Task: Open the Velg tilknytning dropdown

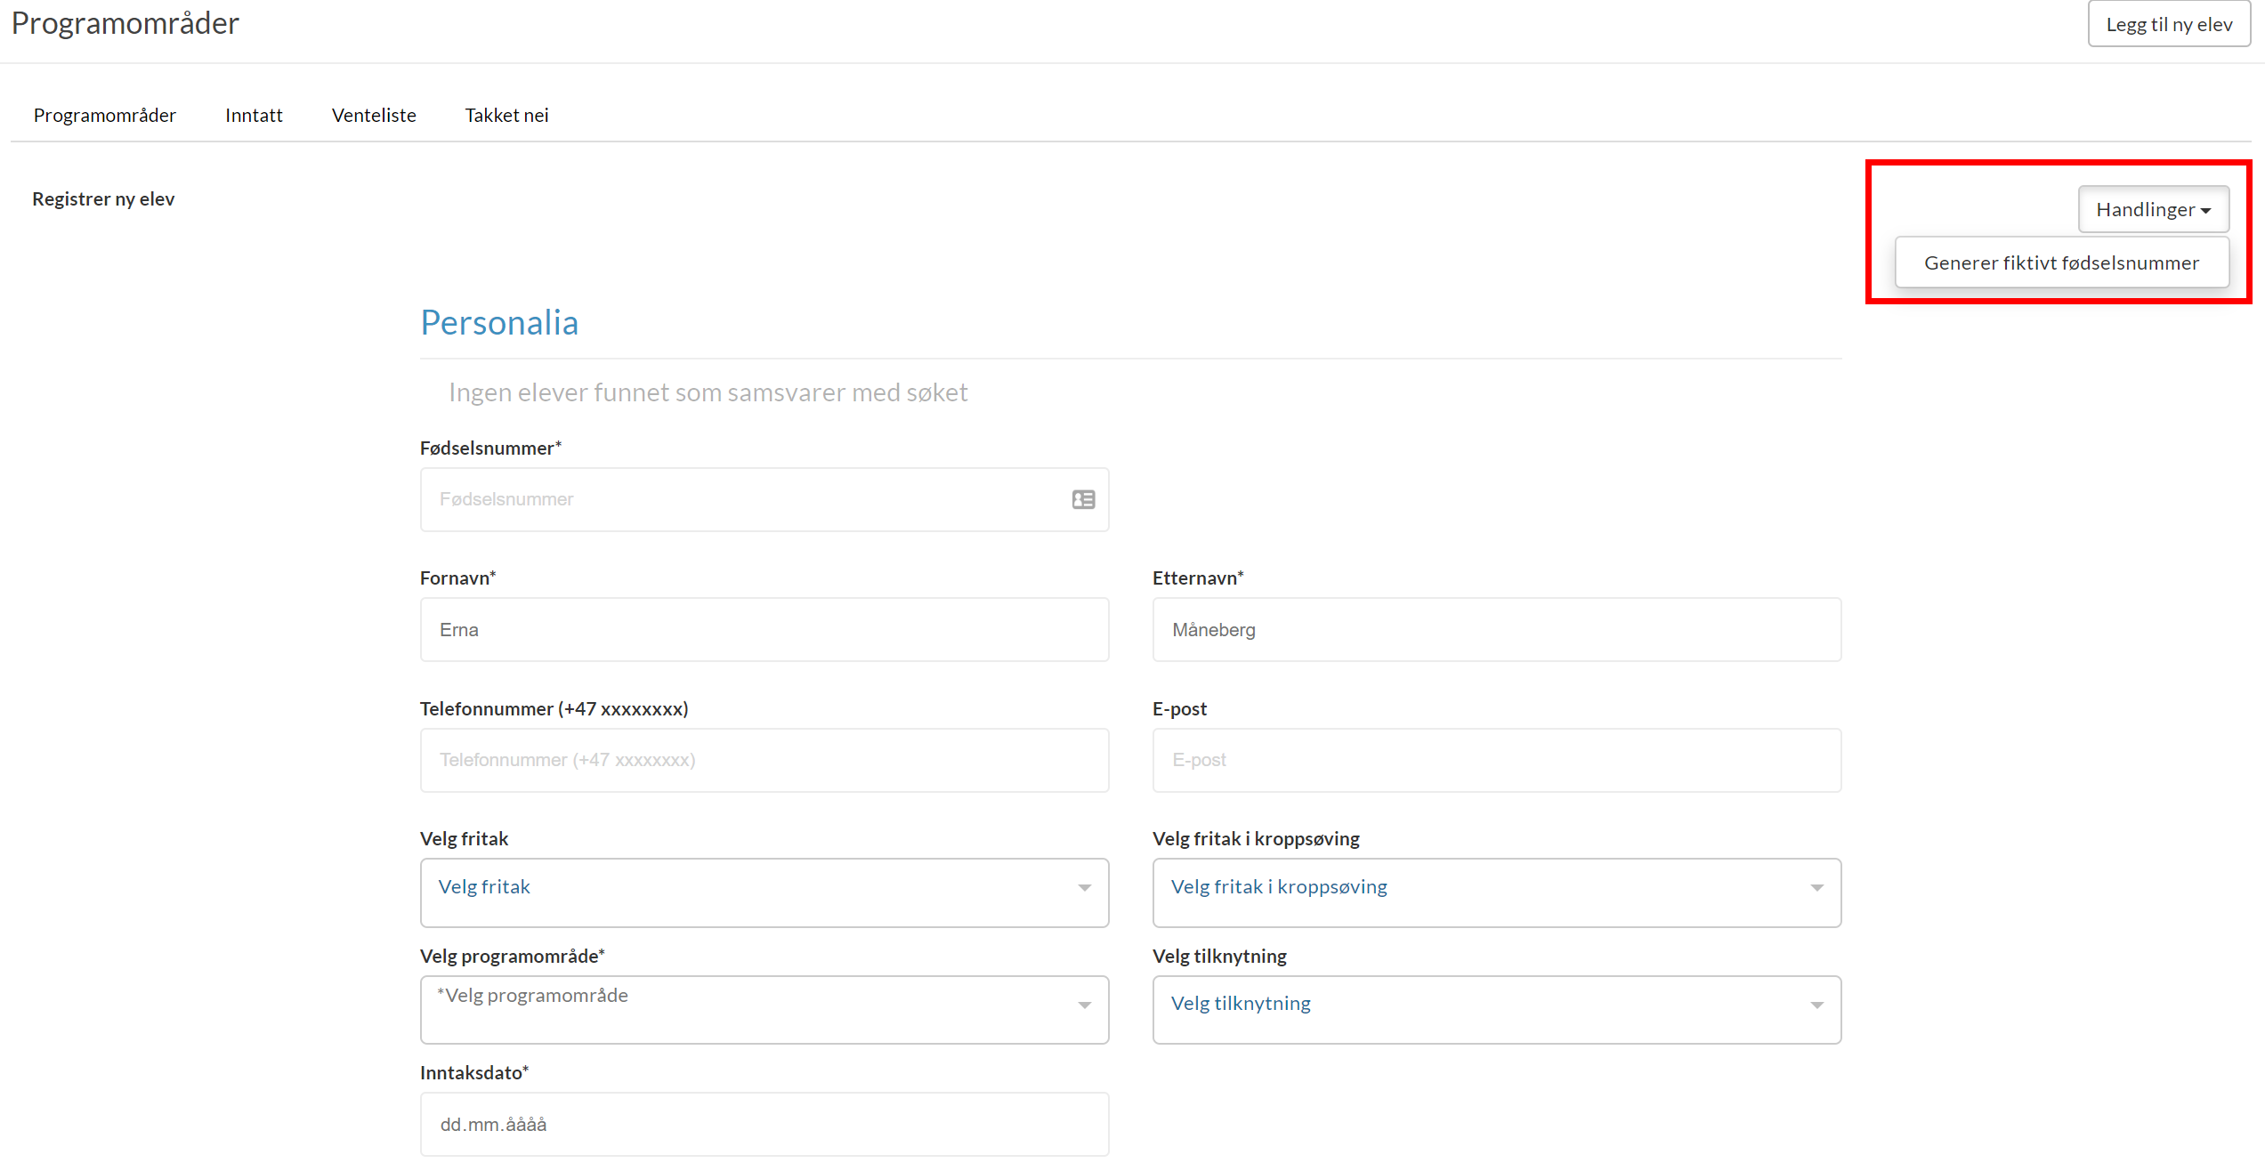Action: [x=1497, y=1009]
